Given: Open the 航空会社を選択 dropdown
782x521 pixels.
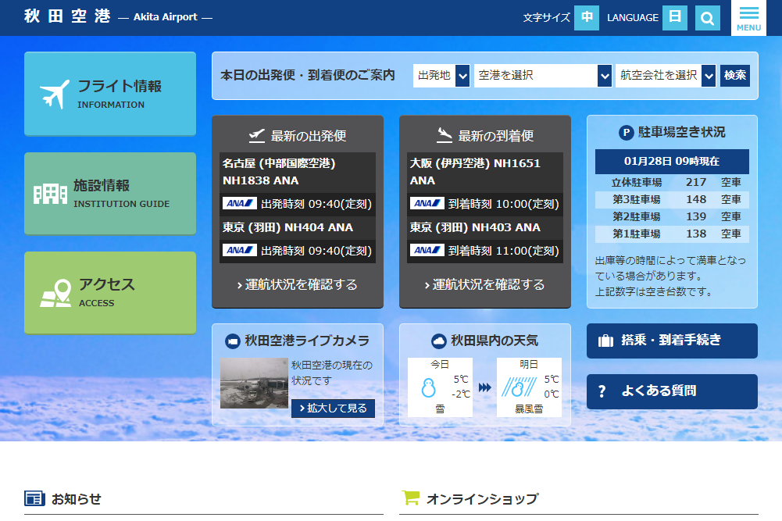Looking at the screenshot, I should click(666, 76).
